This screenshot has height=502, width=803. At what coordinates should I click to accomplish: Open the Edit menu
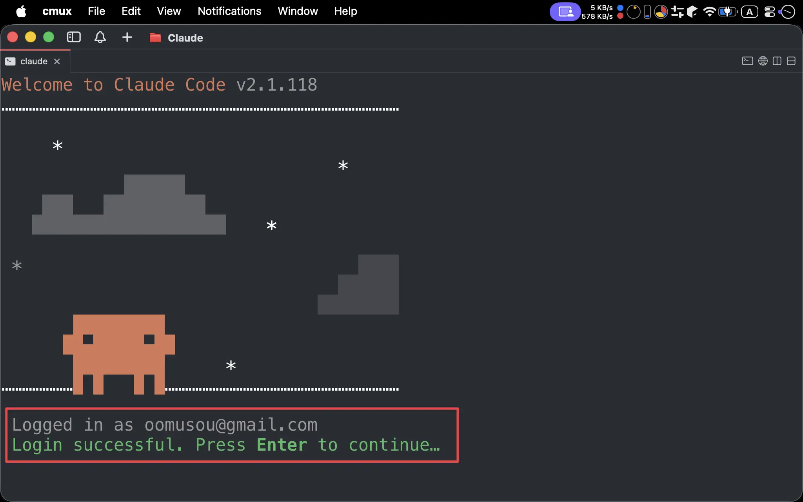pyautogui.click(x=131, y=11)
